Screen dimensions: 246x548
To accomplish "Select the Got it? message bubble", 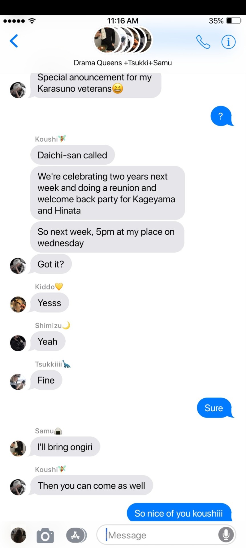I will coord(51,264).
